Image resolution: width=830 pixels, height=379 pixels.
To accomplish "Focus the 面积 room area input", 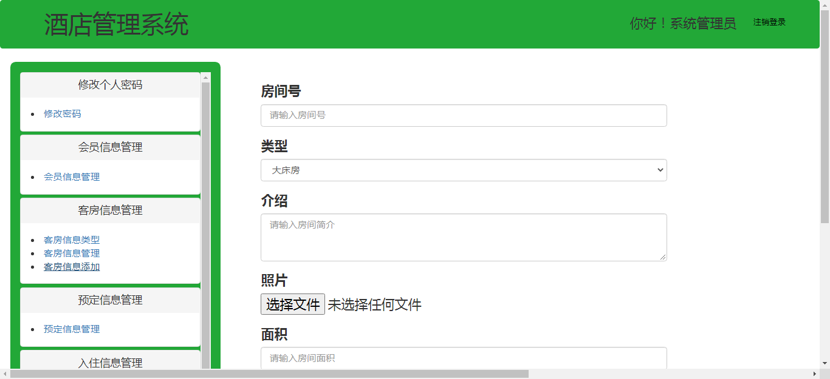I will point(463,358).
